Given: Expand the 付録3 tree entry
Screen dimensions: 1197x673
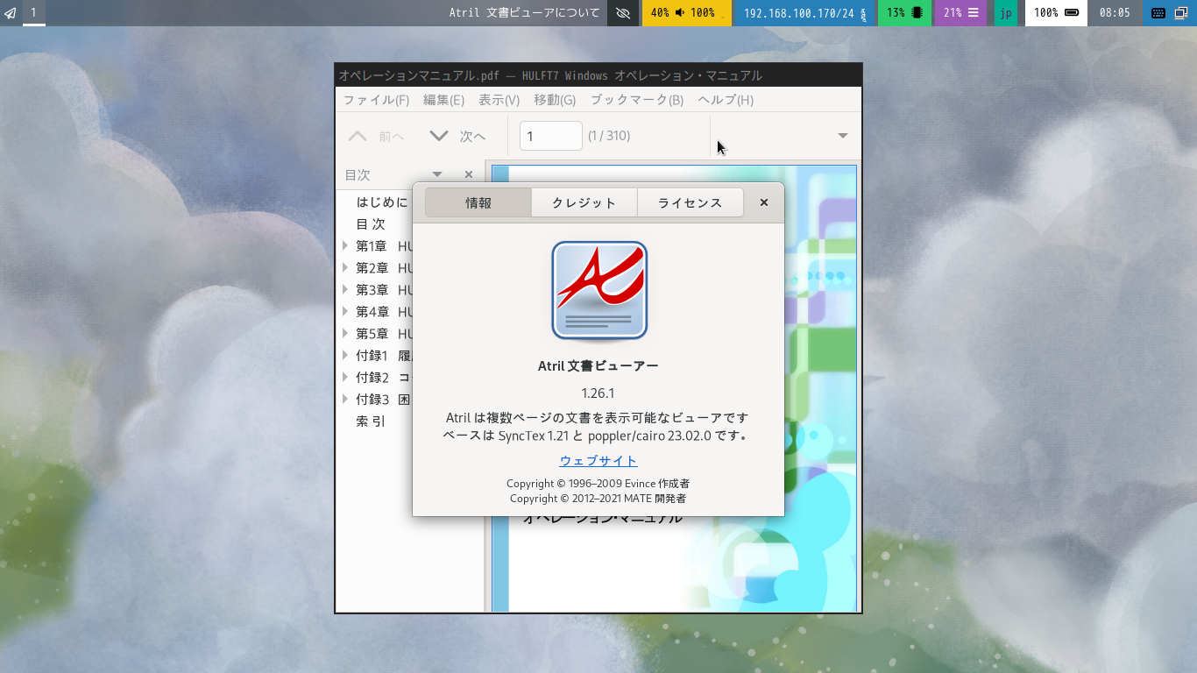Looking at the screenshot, I should 345,400.
